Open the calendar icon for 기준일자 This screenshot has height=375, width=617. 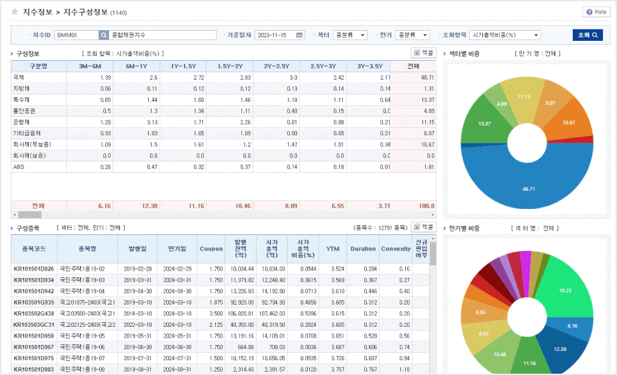point(299,35)
